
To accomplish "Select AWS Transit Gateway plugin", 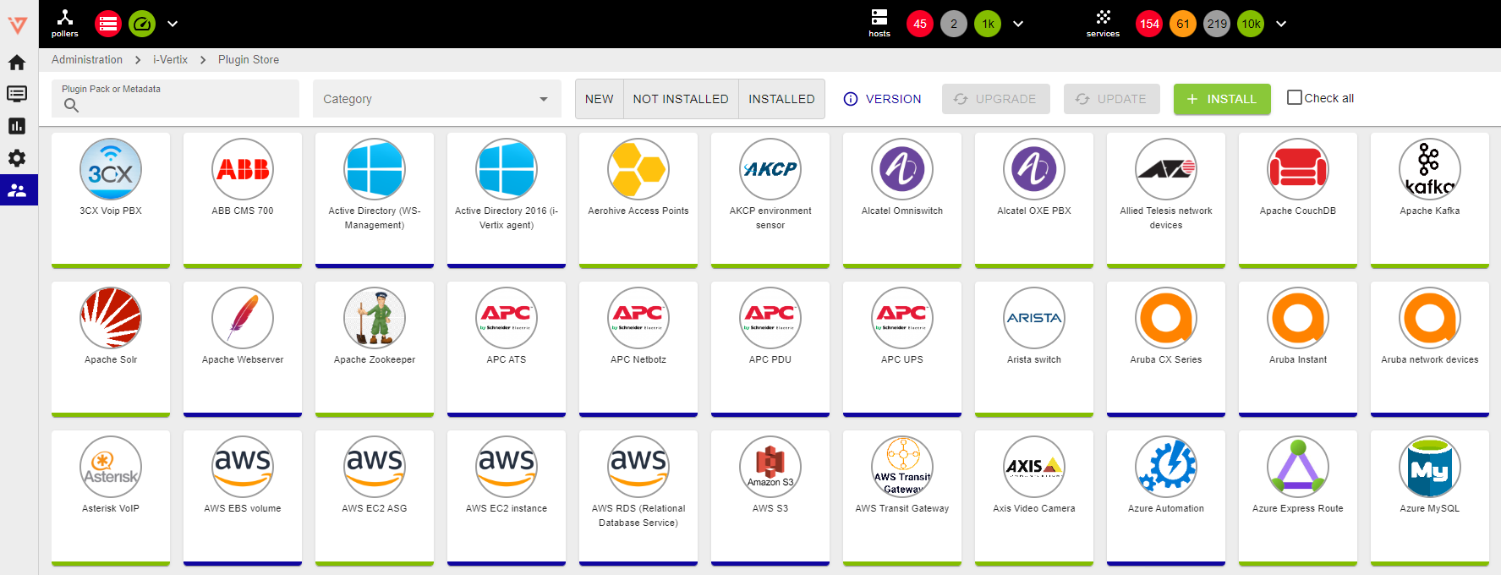I will click(902, 498).
